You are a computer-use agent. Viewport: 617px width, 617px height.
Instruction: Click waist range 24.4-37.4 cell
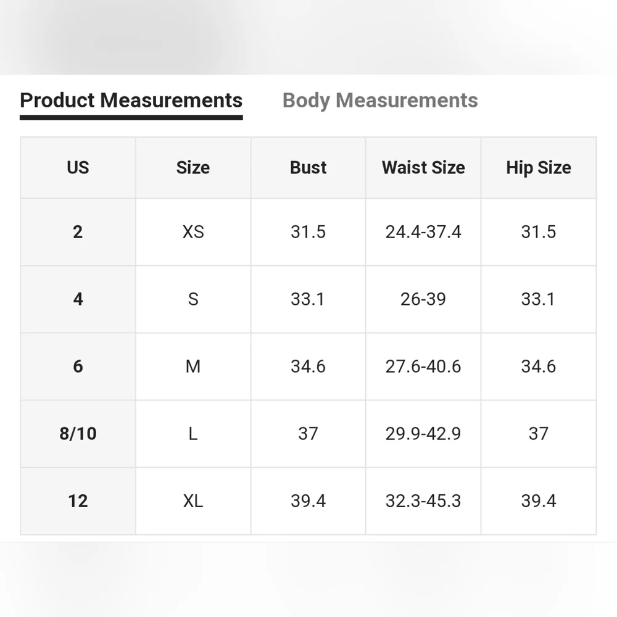(x=423, y=232)
